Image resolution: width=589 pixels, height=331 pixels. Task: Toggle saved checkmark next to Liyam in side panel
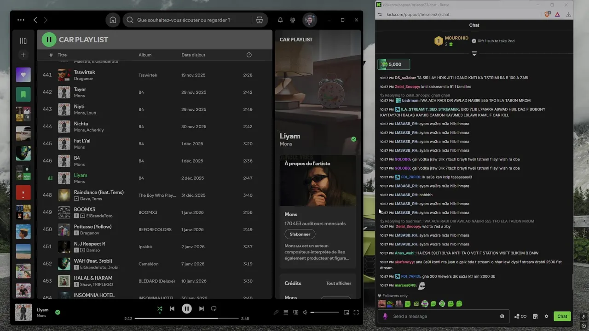point(353,139)
